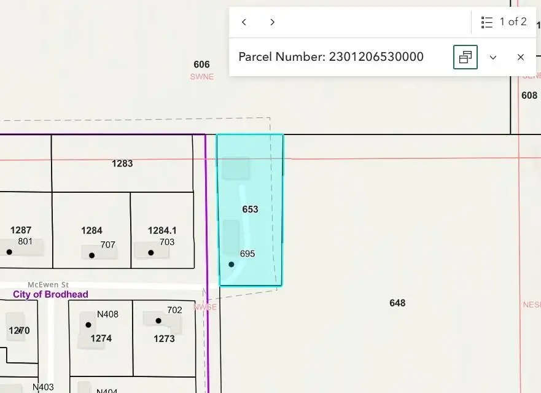The image size is (541, 393).
Task: Click address point 703 dot
Action: [x=151, y=252]
